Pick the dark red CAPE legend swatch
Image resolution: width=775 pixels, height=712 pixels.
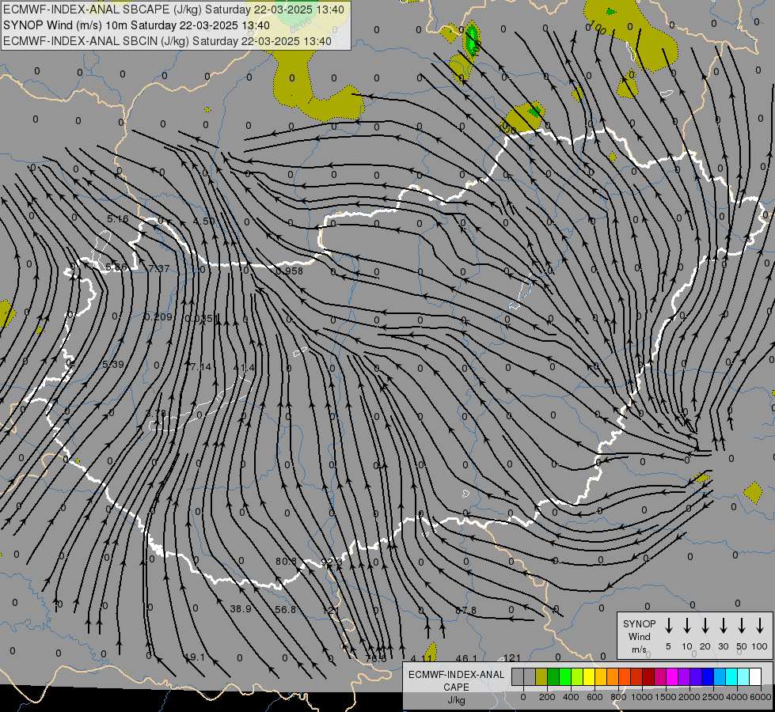click(648, 676)
